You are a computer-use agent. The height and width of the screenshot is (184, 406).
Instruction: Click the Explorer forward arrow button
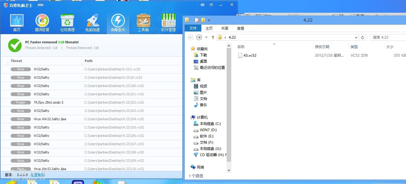tap(199, 37)
